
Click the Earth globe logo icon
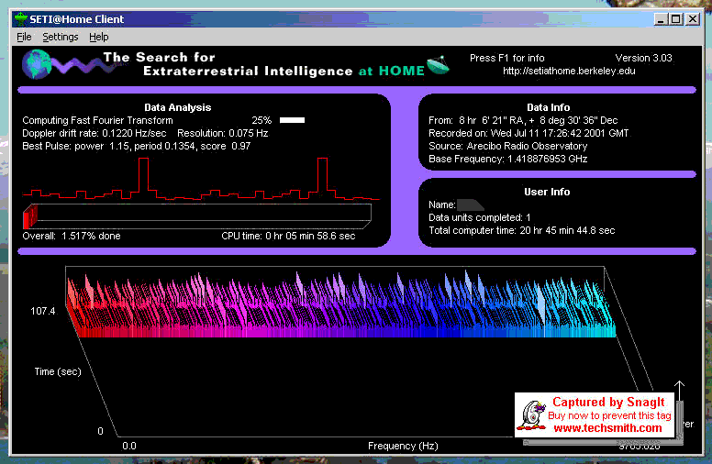(x=37, y=64)
